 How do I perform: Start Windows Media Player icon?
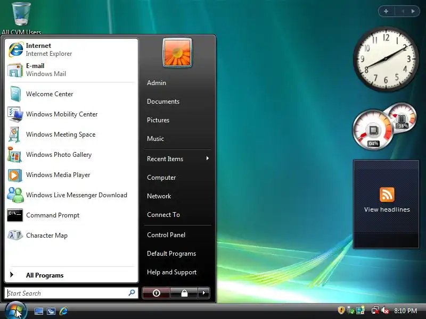coord(15,175)
